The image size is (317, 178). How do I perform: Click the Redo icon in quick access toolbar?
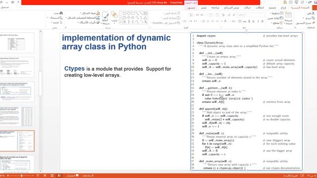(302, 2)
